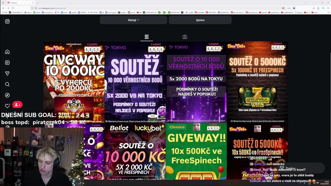Open Instagram logo home link in sidebar
The image size is (331, 186).
(7, 21)
